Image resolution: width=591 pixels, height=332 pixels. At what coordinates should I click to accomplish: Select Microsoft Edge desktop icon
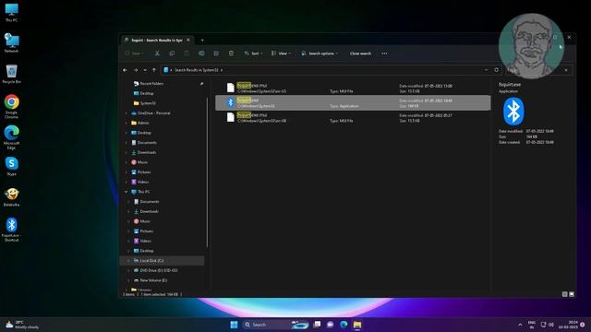point(11,137)
